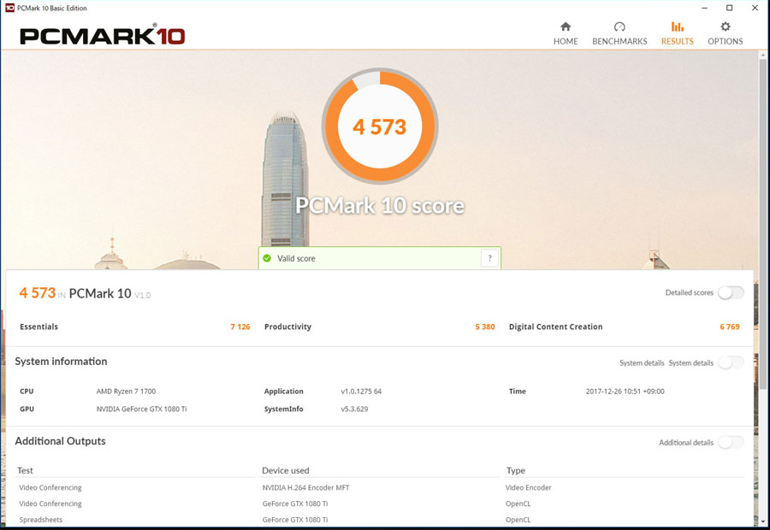Image resolution: width=770 pixels, height=530 pixels.
Task: Click the scrollbar down arrow
Action: [x=762, y=521]
